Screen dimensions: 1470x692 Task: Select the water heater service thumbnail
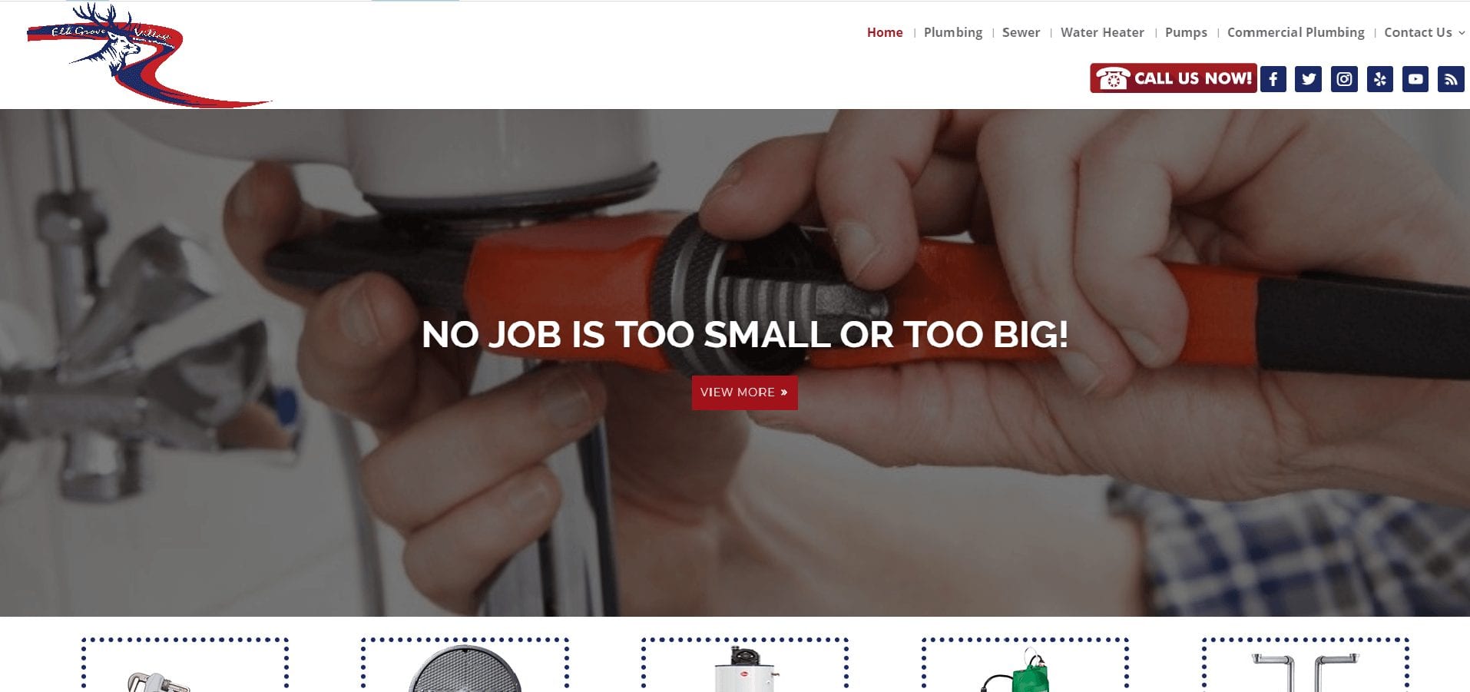(745, 665)
